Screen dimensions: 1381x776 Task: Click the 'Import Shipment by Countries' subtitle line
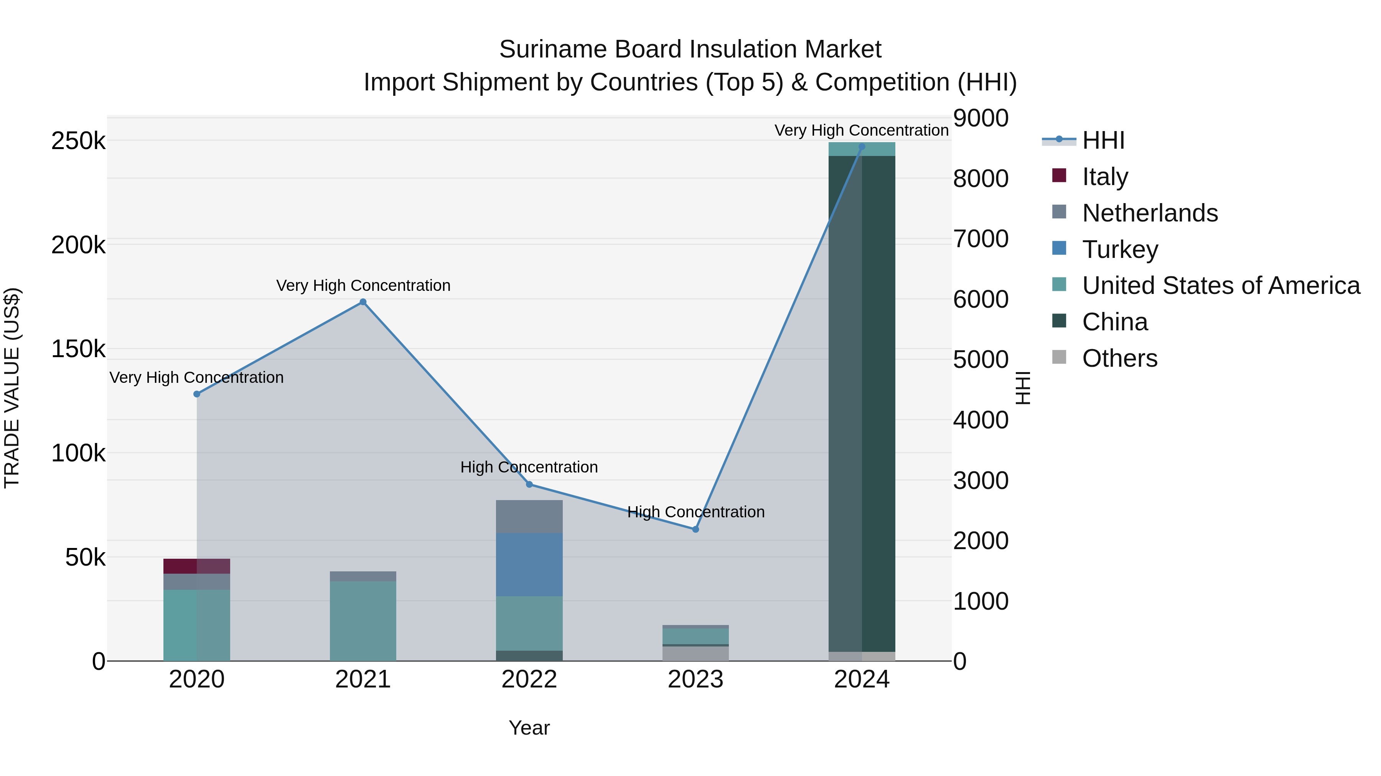[x=690, y=82]
